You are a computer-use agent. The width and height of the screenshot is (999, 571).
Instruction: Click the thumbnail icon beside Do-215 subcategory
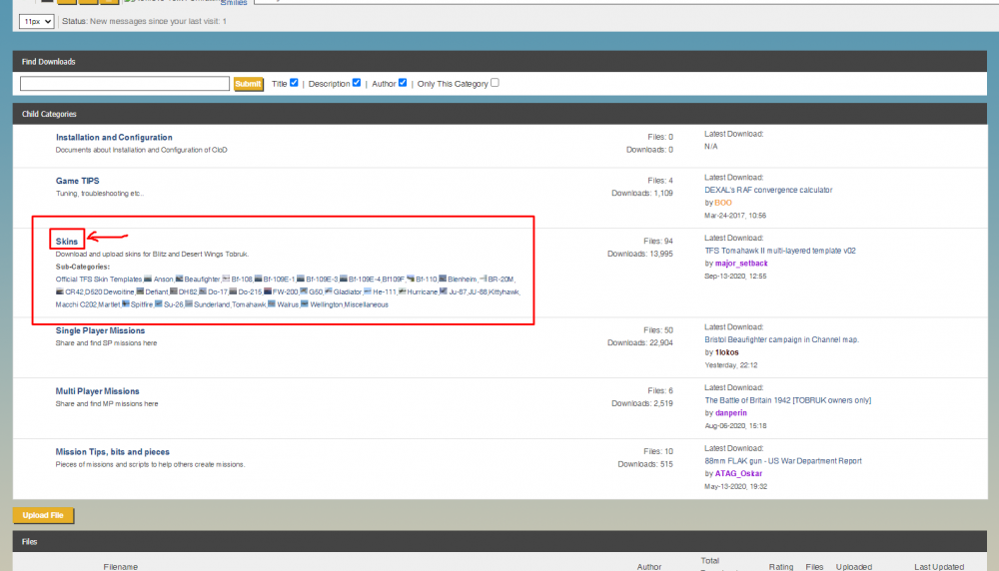pyautogui.click(x=233, y=291)
